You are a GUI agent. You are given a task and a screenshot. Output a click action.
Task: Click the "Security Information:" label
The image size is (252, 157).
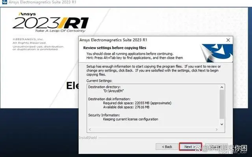tap(104, 115)
